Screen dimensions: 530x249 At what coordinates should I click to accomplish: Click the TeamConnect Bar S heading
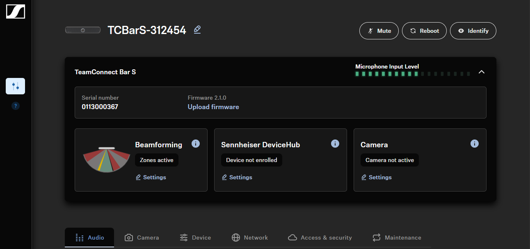point(105,72)
